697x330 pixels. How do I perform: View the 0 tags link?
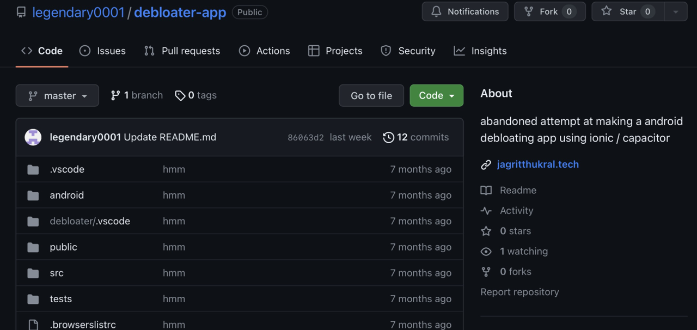click(x=195, y=95)
